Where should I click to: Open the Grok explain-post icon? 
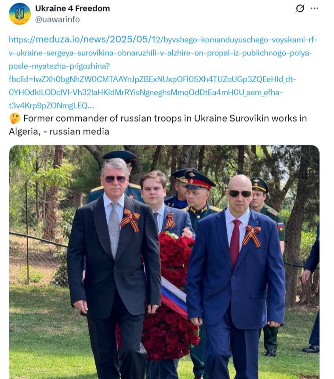300,8
